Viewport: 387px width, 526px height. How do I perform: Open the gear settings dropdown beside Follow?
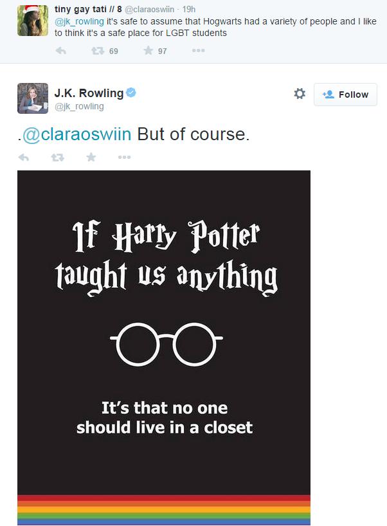(x=300, y=94)
